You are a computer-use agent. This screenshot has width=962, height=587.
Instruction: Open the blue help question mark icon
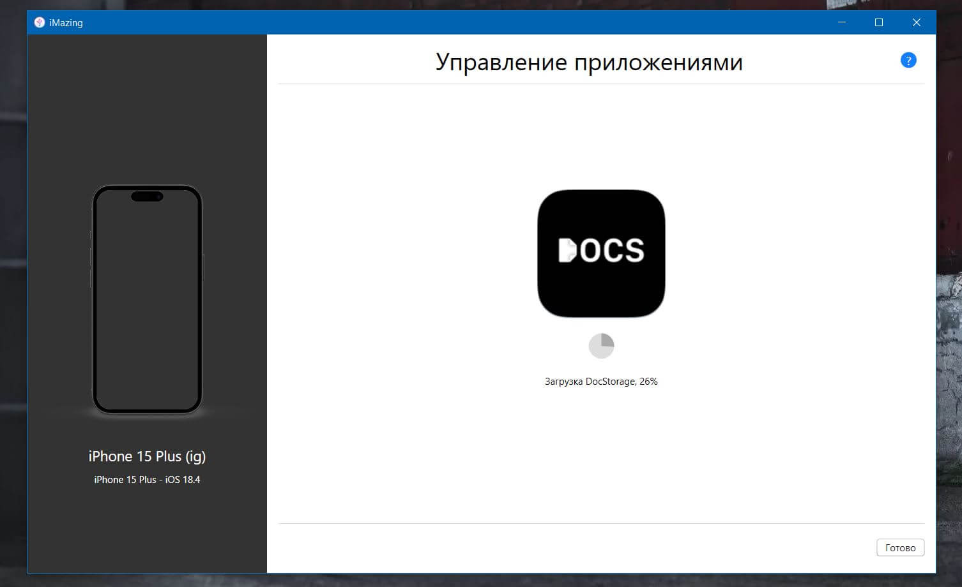tap(908, 60)
